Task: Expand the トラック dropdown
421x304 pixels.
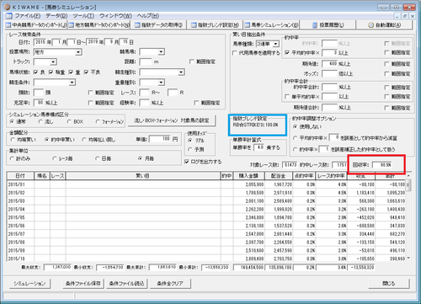Action: click(x=53, y=61)
